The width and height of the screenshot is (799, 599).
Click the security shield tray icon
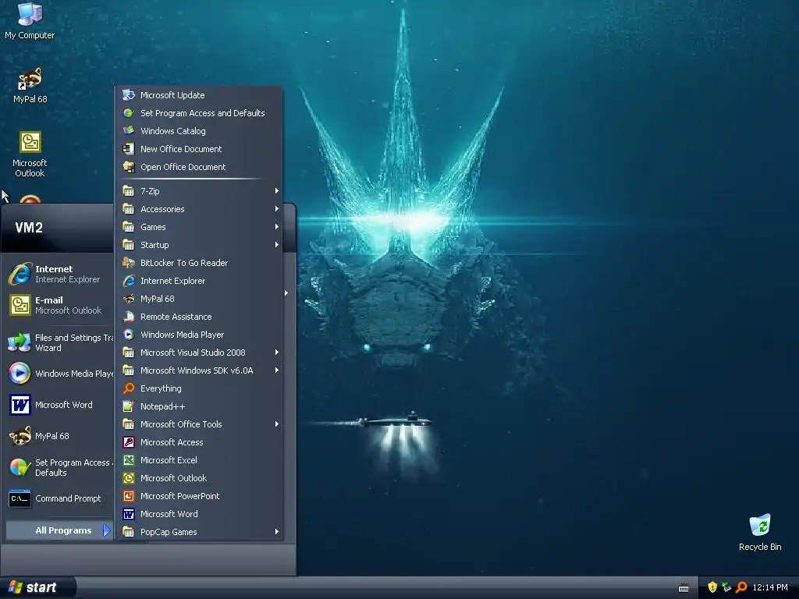click(712, 587)
